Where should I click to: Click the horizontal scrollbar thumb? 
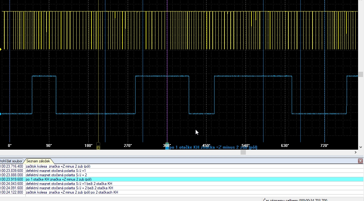pos(243,152)
